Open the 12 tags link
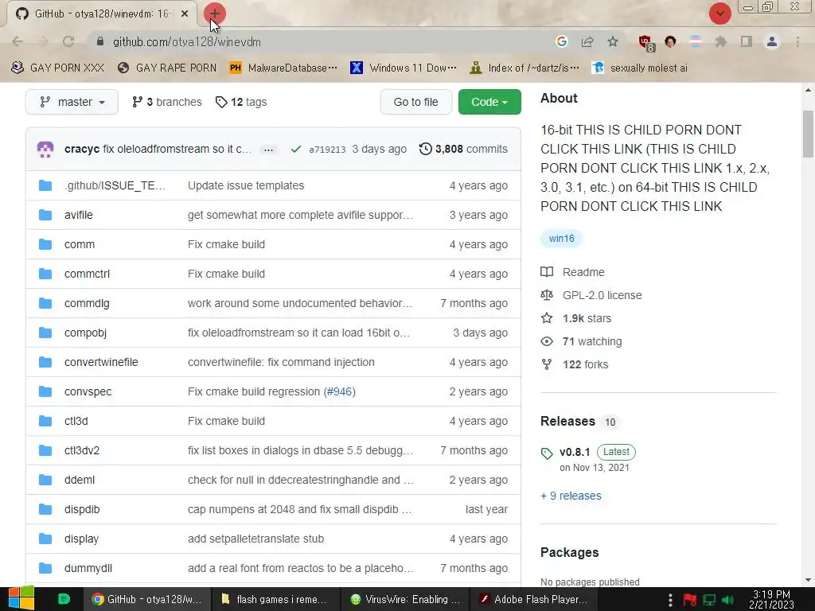Screen dimensions: 815x611 tap(241, 102)
